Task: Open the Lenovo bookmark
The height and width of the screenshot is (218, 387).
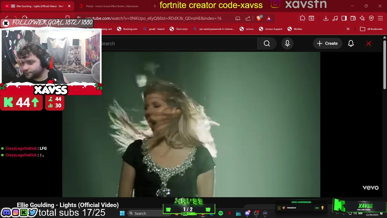Action: [247, 29]
